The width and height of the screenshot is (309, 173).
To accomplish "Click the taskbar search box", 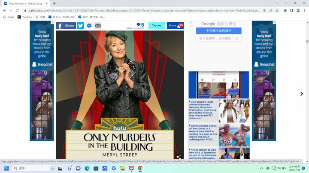I will point(33,168).
